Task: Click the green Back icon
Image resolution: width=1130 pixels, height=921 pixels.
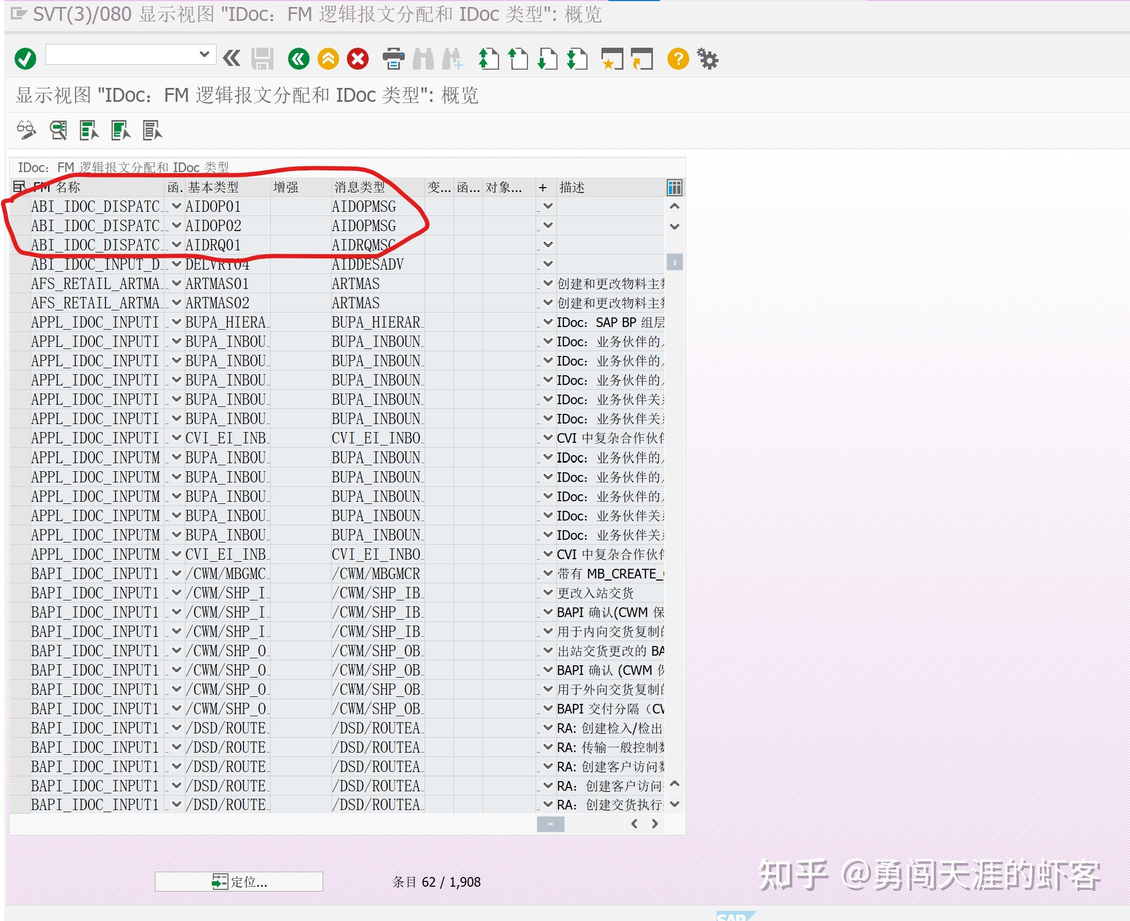Action: click(299, 58)
